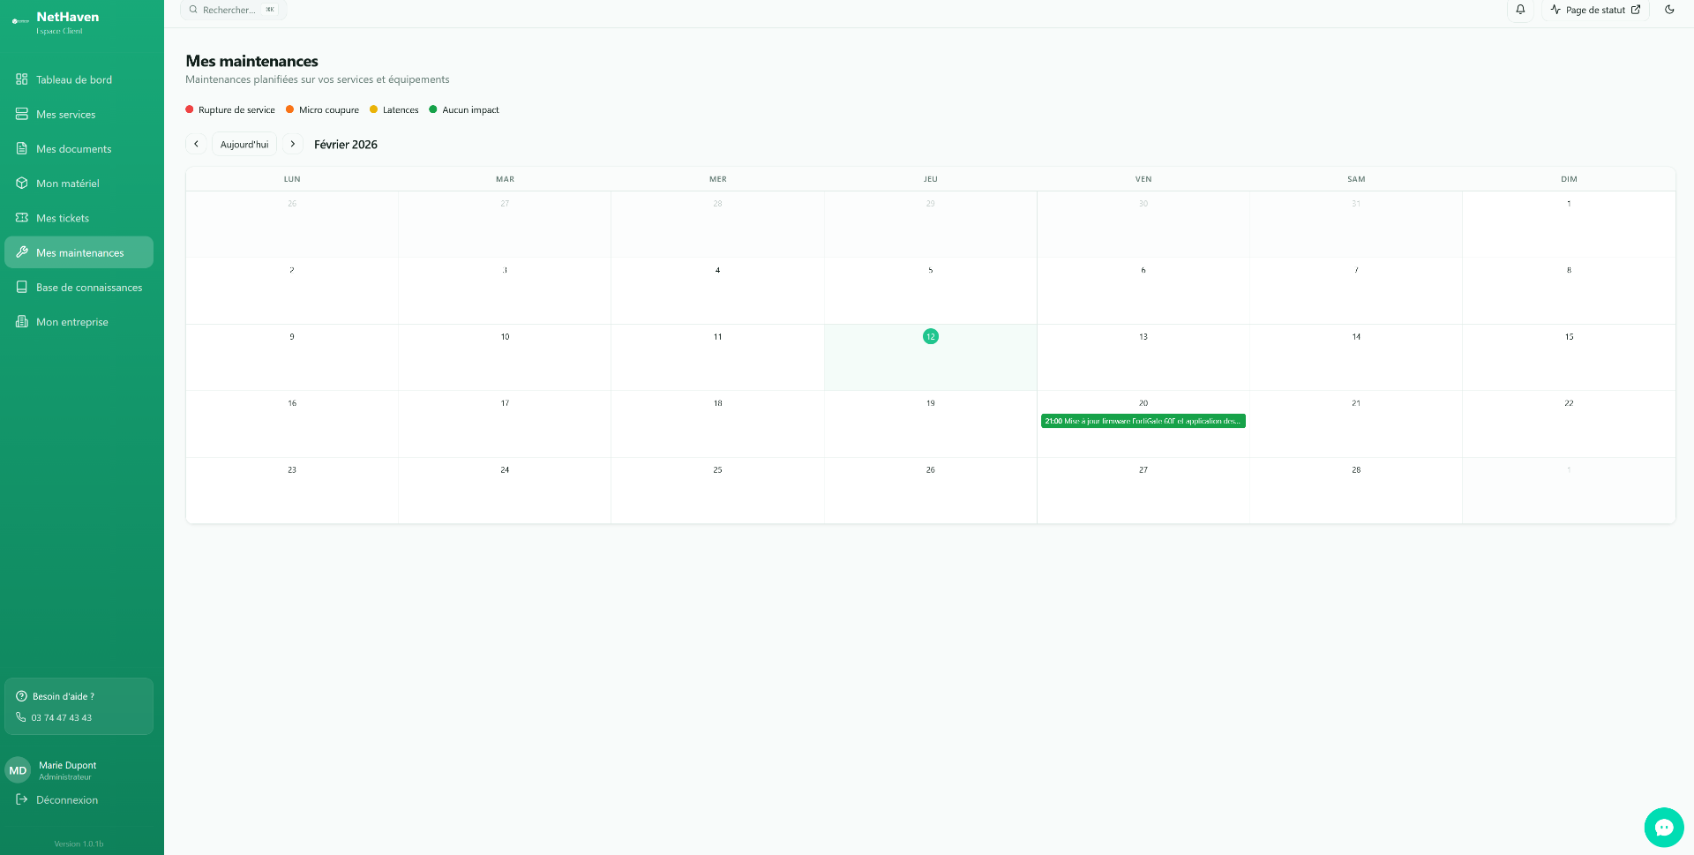Go to next month chevron
This screenshot has width=1694, height=855.
point(293,144)
